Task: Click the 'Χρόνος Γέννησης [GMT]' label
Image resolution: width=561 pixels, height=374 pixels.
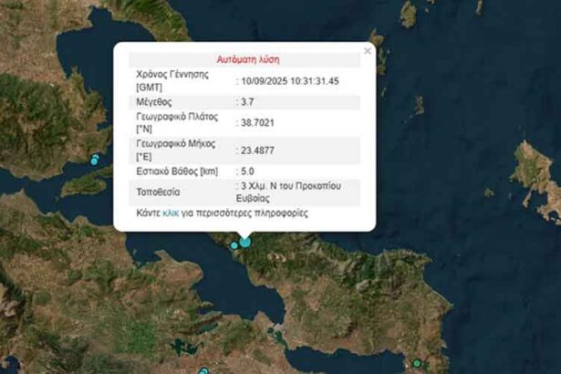Action: pos(177,80)
